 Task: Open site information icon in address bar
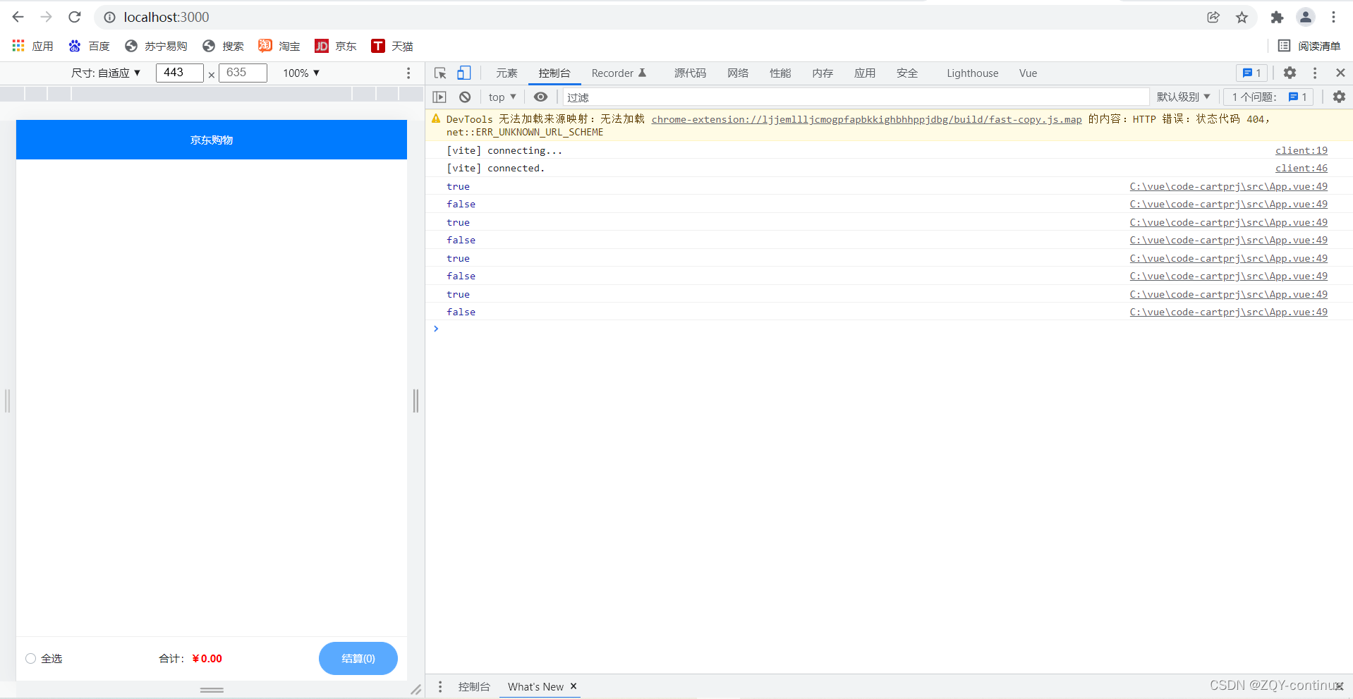[110, 17]
